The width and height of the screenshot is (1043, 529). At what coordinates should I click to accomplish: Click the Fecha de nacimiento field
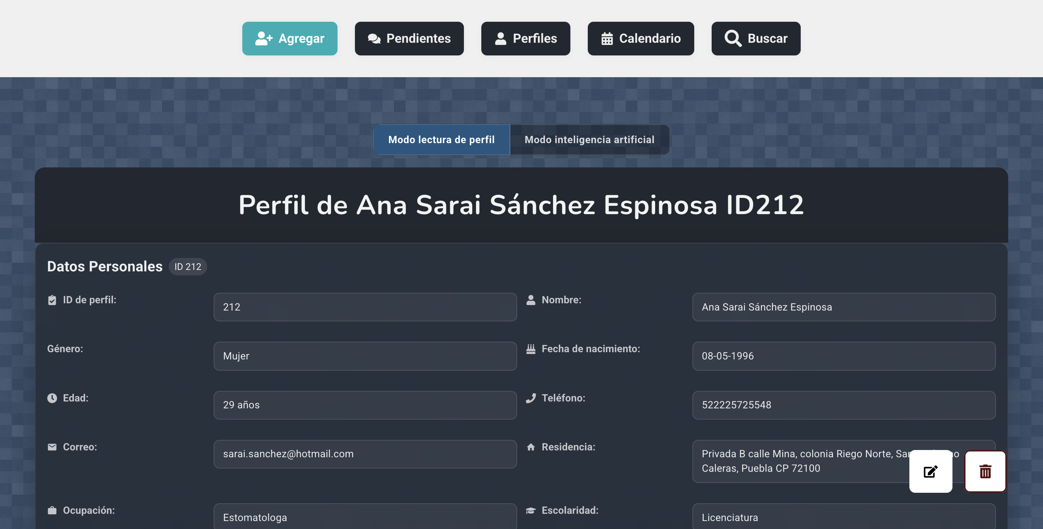(843, 356)
